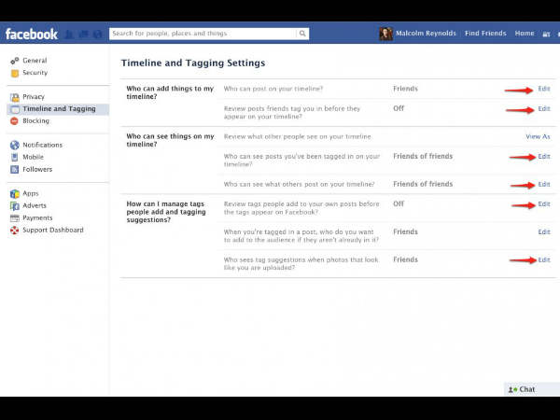Click 'Friends of friends' value for tagged posts
The image size is (560, 420).
tap(423, 156)
